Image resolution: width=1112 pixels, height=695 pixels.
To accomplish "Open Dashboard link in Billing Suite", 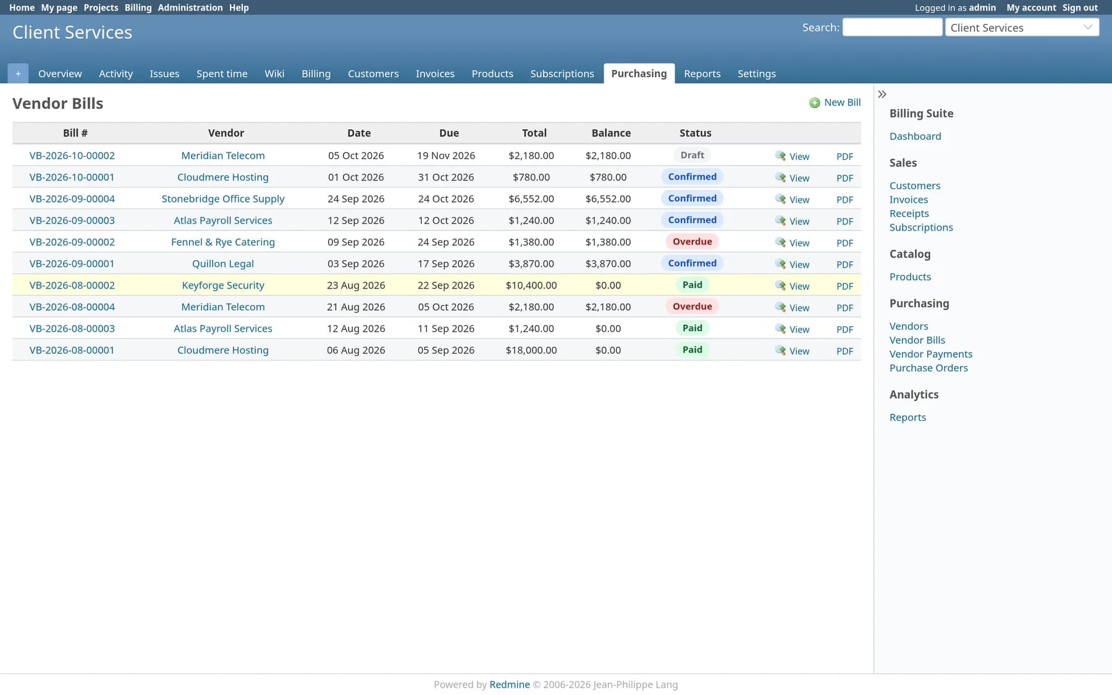I will click(x=915, y=136).
